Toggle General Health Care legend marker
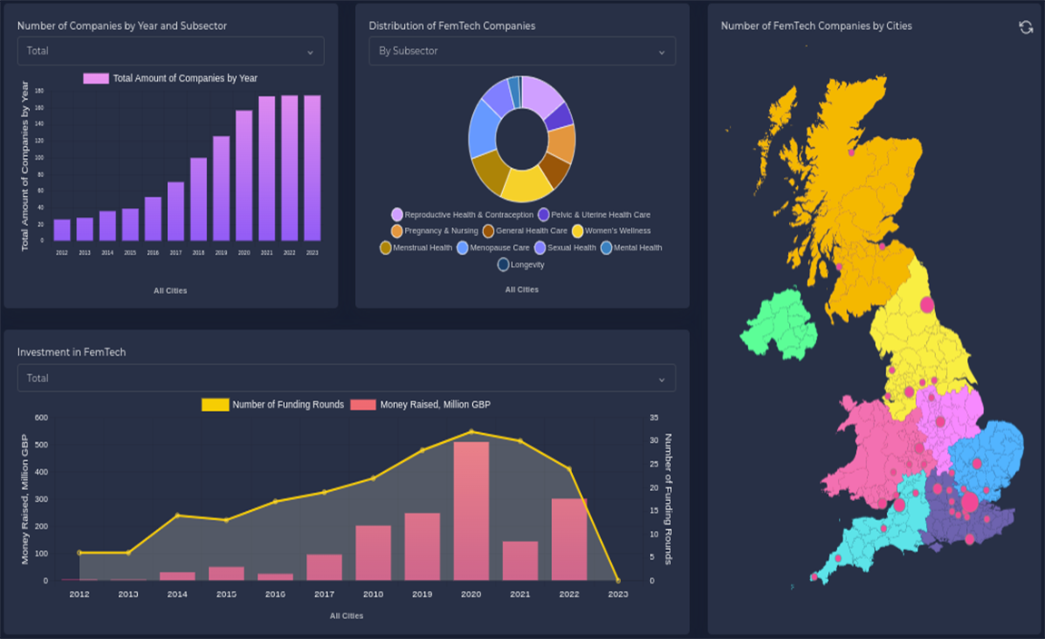Screen dimensions: 1045x639 (488, 231)
